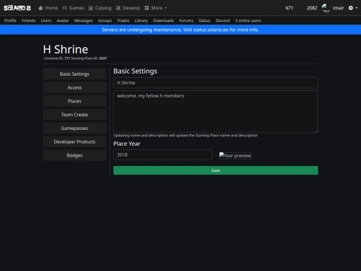361x271 pixels.
Task: Go to the Downloads page
Action: 163,21
